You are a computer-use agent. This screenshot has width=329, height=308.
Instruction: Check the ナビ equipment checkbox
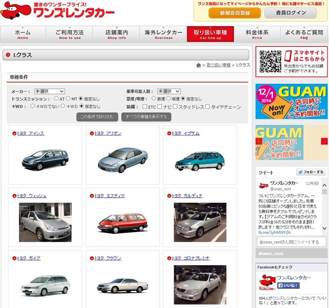point(160,107)
